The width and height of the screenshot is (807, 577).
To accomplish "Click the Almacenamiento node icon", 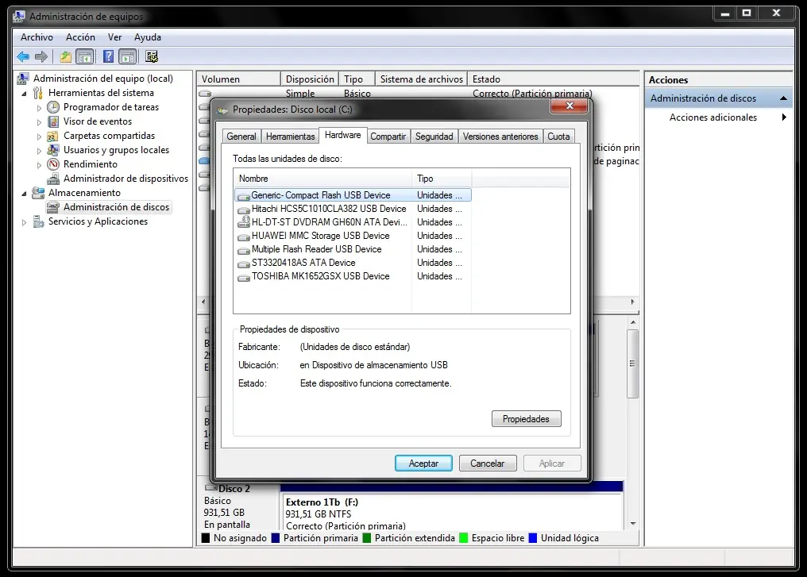I will click(38, 193).
